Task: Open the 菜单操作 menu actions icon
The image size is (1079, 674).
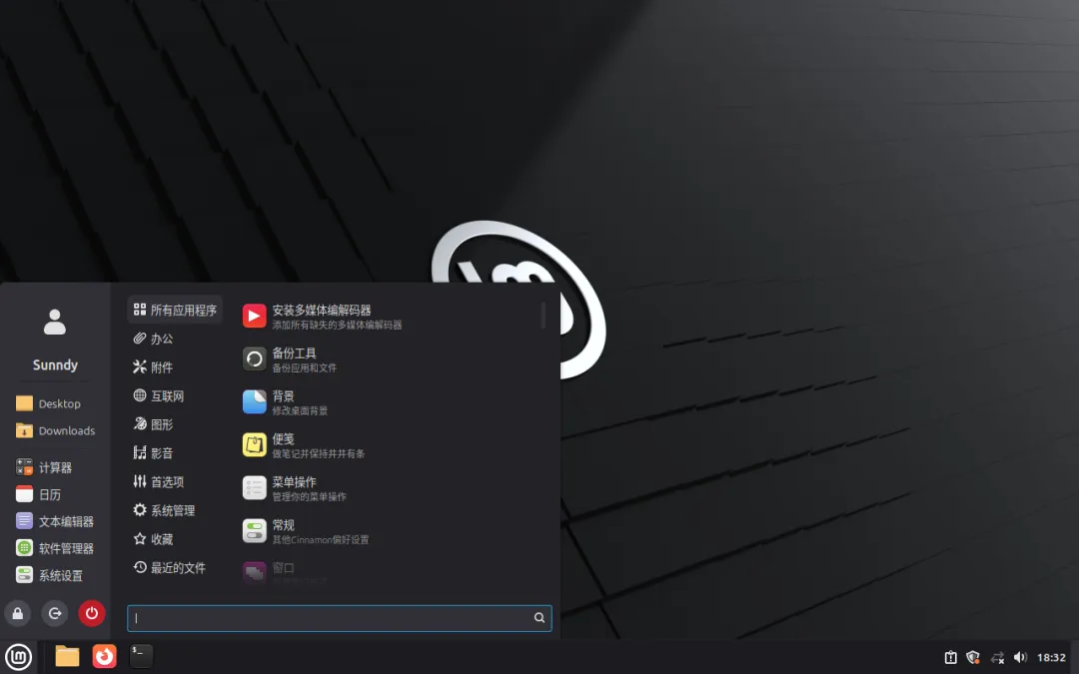Action: 254,487
